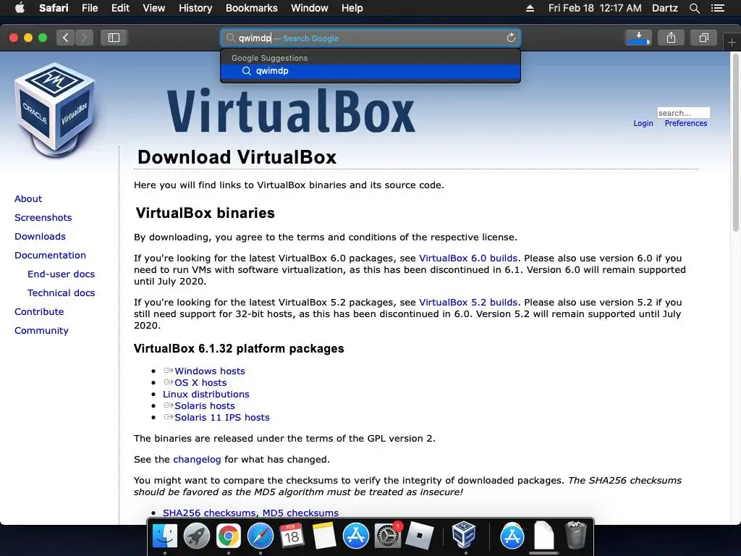Go forward with Safari's forward arrow
This screenshot has height=556, width=741.
click(84, 38)
